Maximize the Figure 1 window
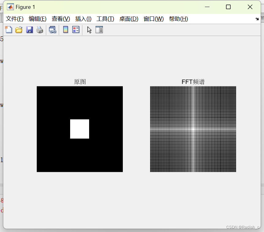The image size is (264, 232). click(228, 7)
